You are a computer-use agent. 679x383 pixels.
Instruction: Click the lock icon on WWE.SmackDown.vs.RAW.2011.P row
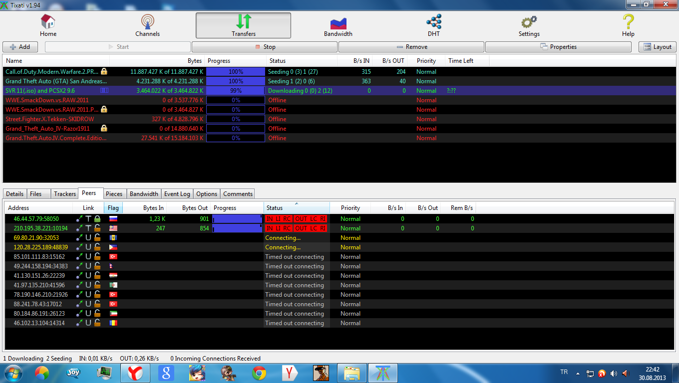[x=104, y=109]
